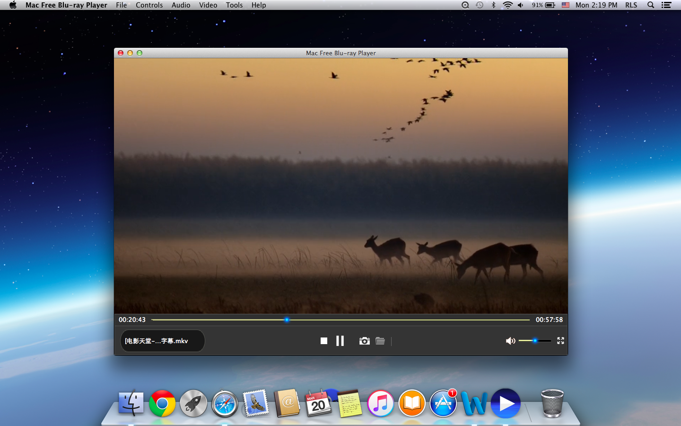This screenshot has width=681, height=426.
Task: Adjust the volume slider
Action: tap(535, 341)
